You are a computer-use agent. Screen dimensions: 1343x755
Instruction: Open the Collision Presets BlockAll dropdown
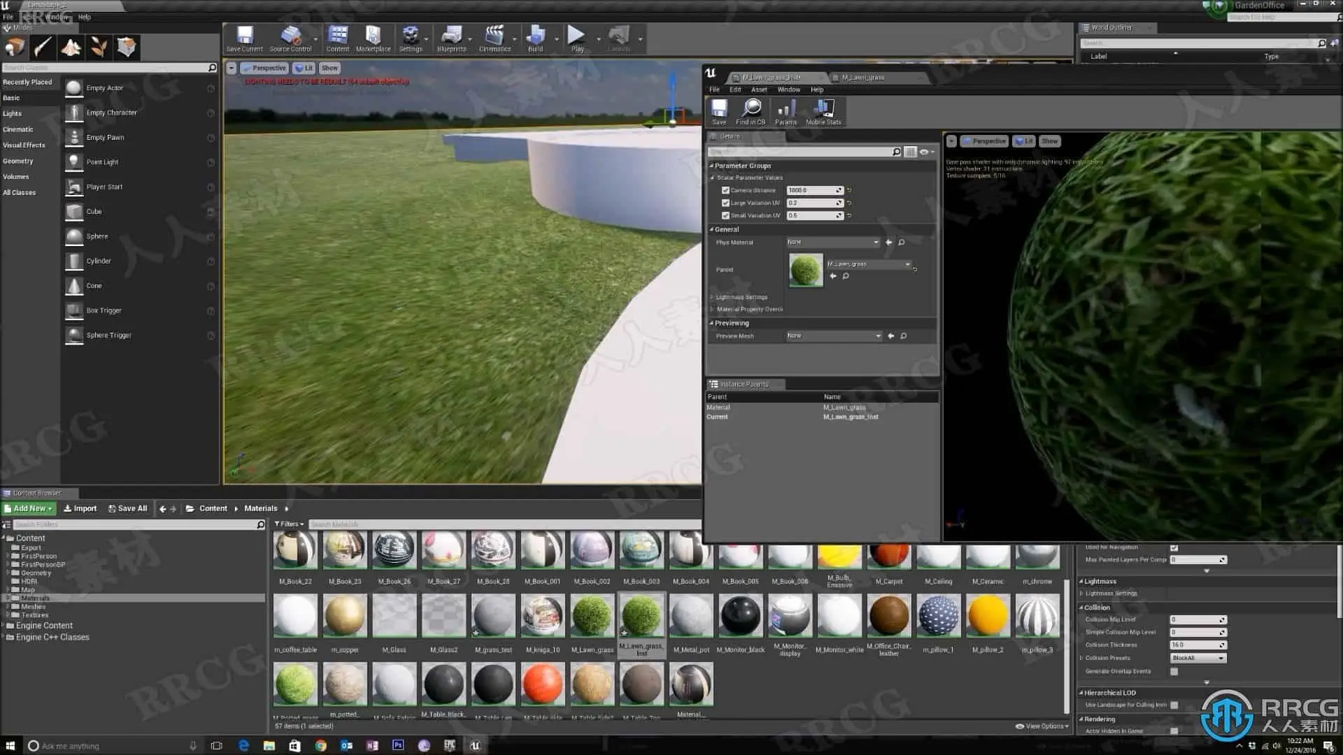coord(1198,658)
